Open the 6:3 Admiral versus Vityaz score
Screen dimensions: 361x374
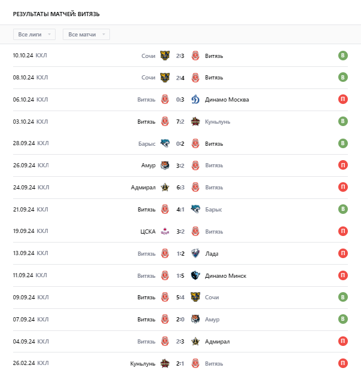[x=180, y=188]
